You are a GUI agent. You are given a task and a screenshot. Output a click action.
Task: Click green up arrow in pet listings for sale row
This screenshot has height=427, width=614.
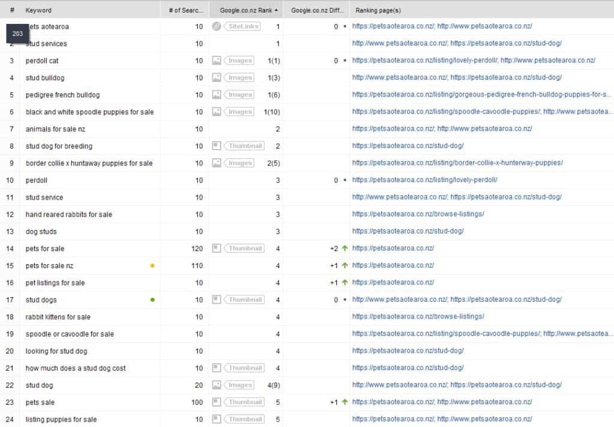pyautogui.click(x=345, y=282)
